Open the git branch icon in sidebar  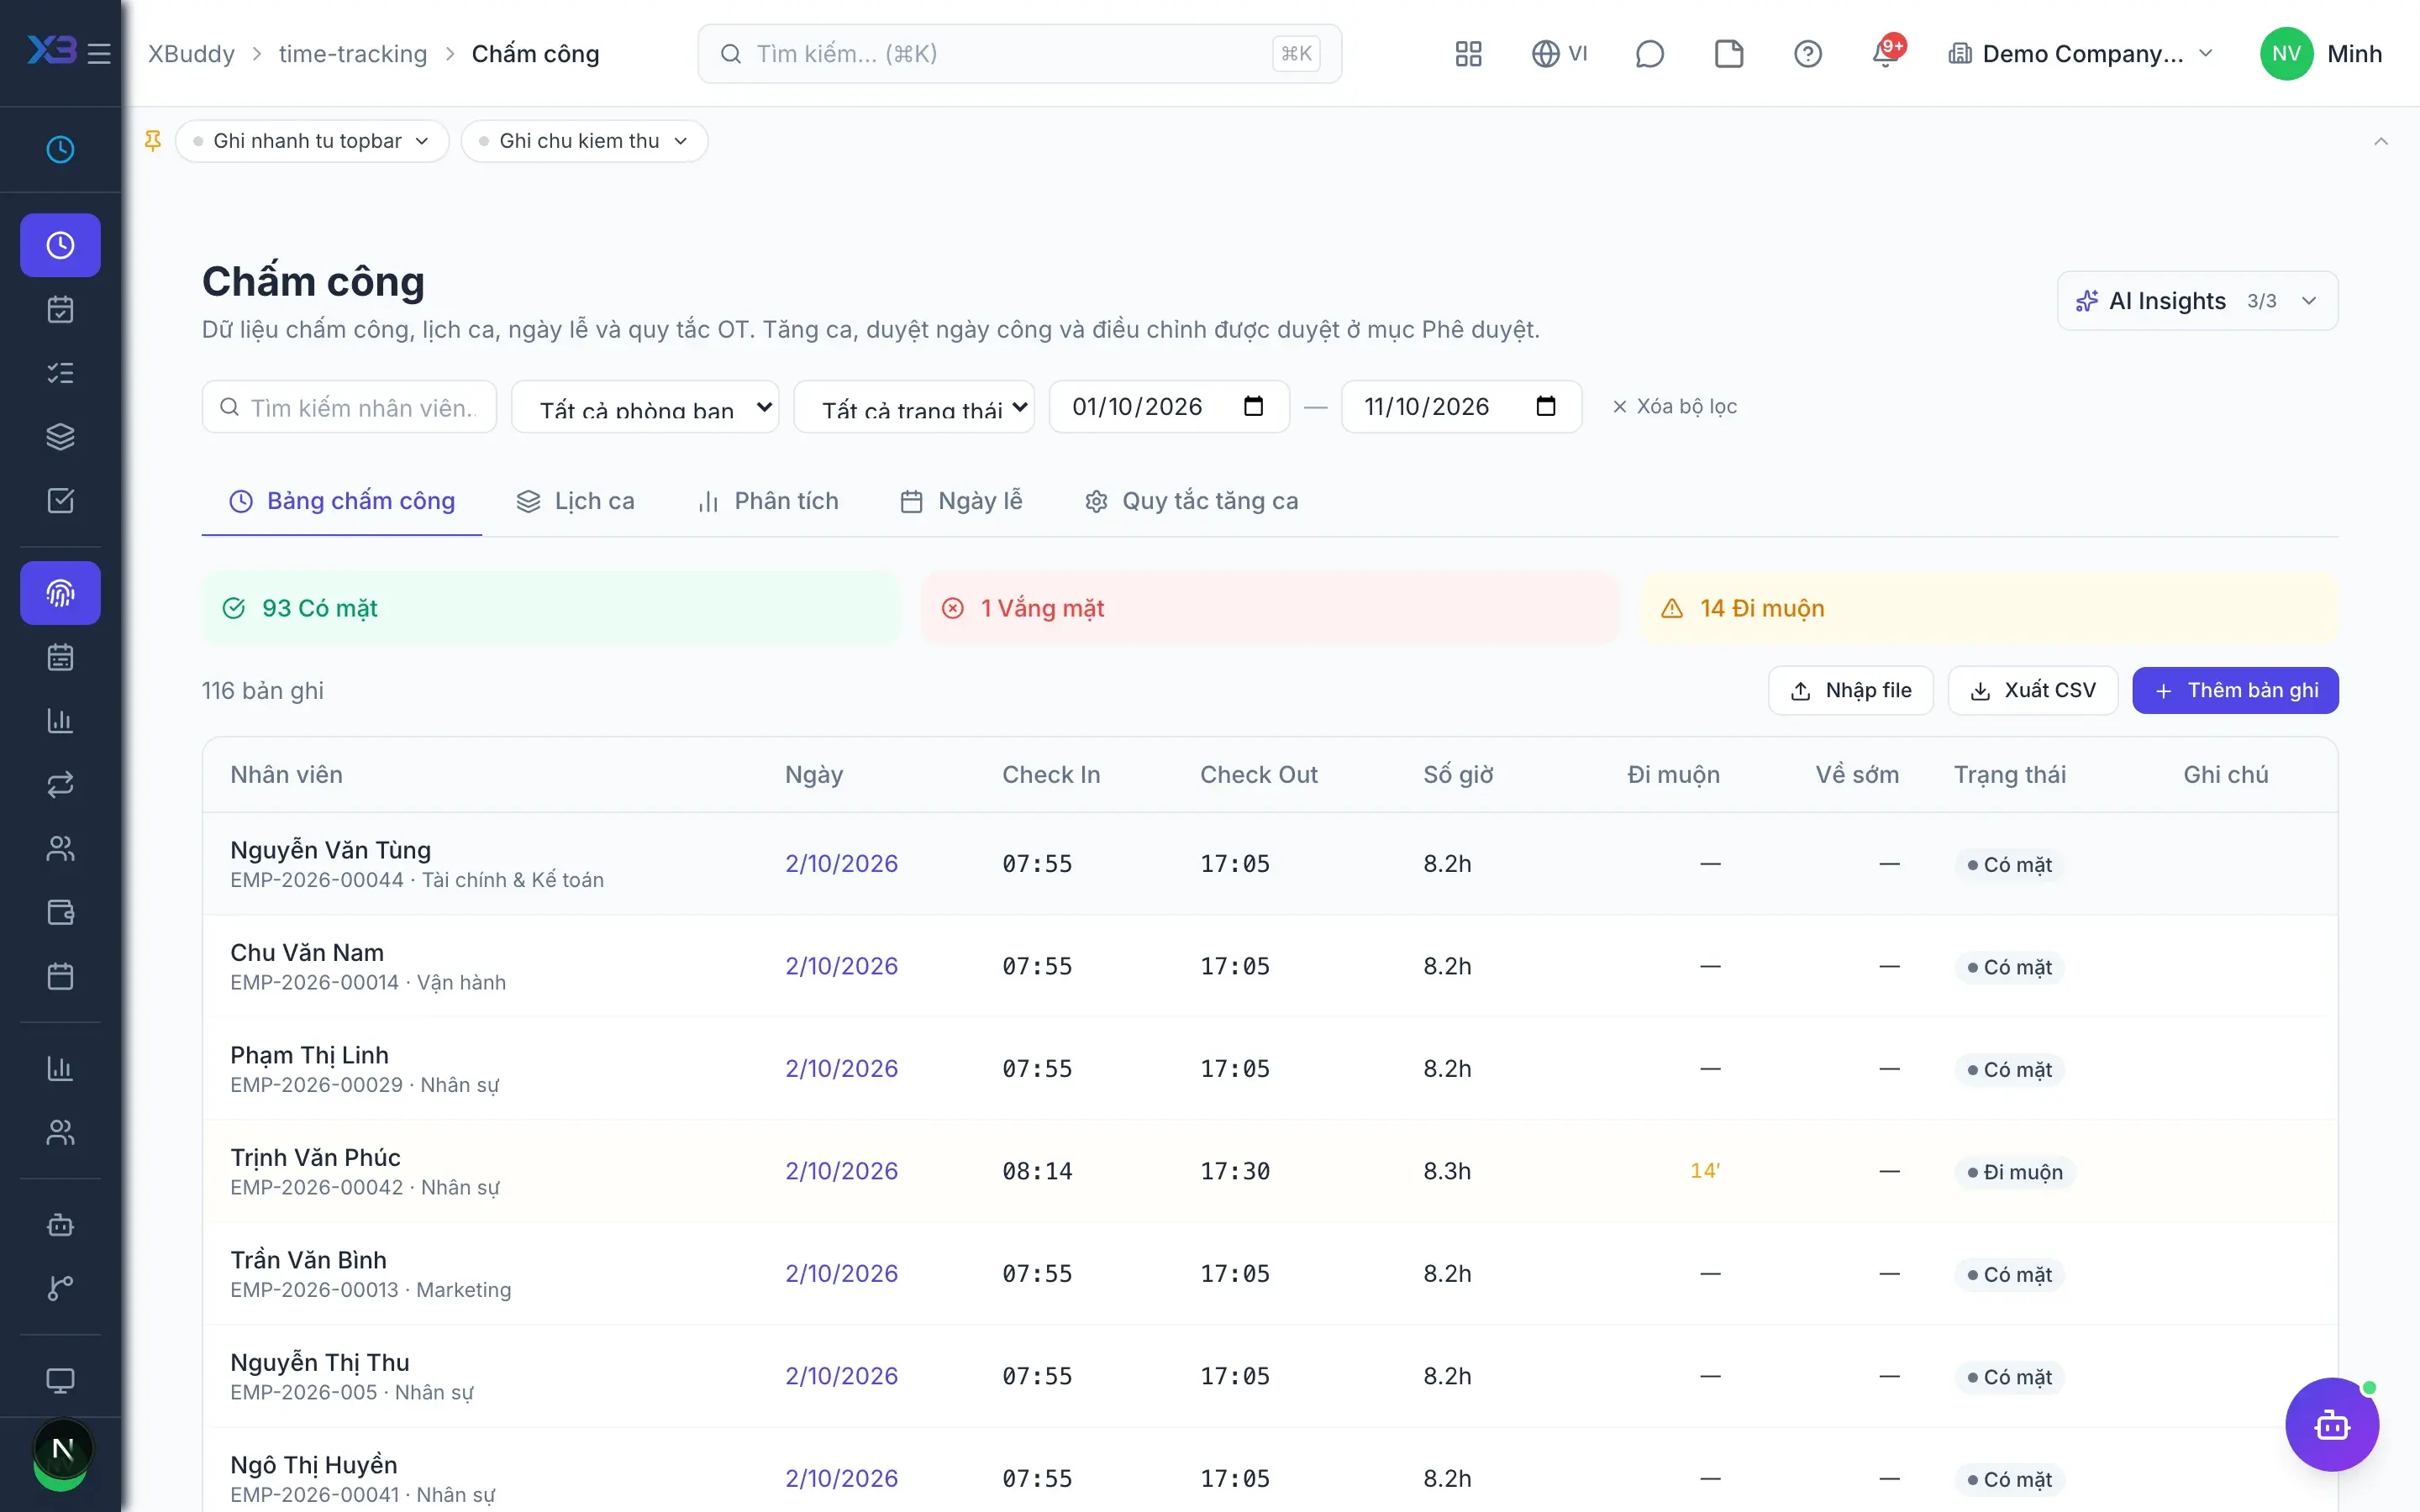[61, 1288]
